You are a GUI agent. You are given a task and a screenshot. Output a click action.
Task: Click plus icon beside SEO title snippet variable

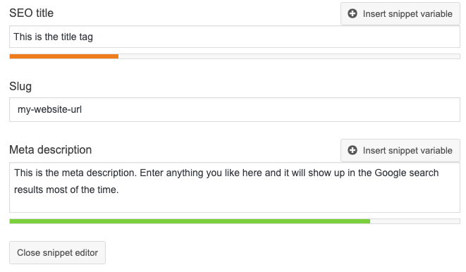coord(352,13)
